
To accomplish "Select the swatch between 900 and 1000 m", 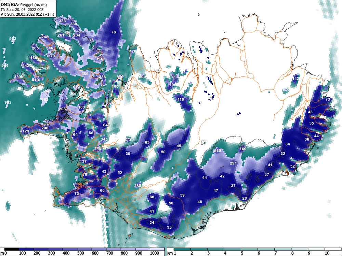I will [x=143, y=249].
